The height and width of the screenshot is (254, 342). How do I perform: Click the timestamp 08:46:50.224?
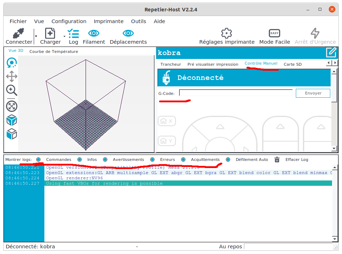click(22, 178)
